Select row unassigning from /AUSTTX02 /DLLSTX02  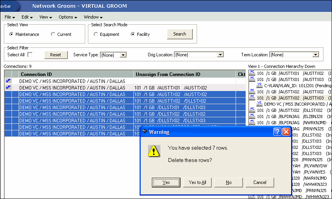tap(125, 101)
